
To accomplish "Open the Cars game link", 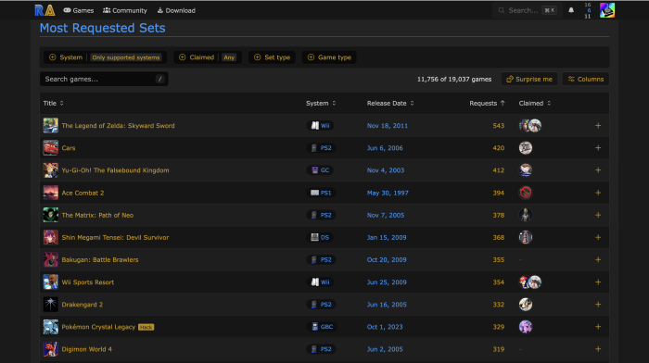I will click(x=69, y=148).
